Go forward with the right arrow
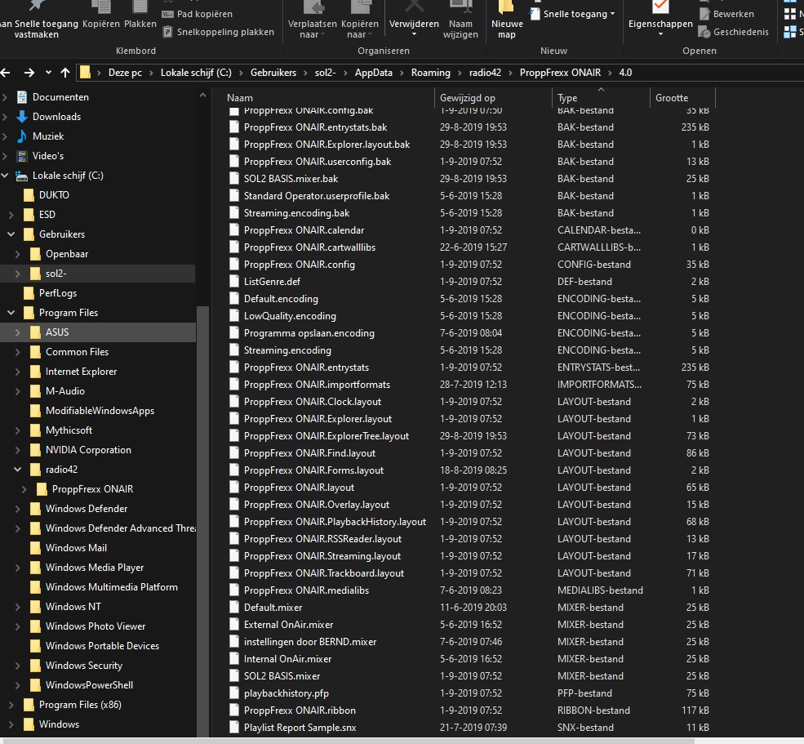The width and height of the screenshot is (804, 744). point(29,73)
